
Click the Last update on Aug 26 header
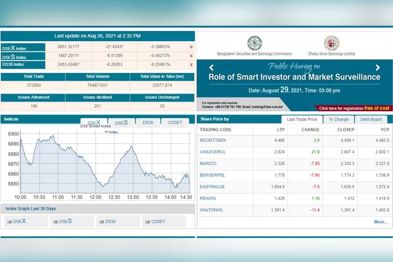(x=97, y=36)
